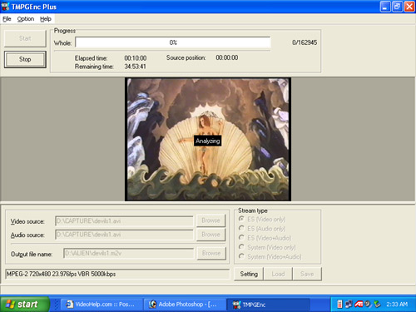Select ES (Audio only) stream type
416x312 pixels.
(x=241, y=229)
